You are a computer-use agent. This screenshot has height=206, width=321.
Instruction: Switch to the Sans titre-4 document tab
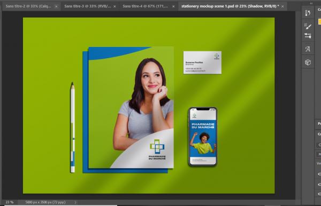coord(146,6)
